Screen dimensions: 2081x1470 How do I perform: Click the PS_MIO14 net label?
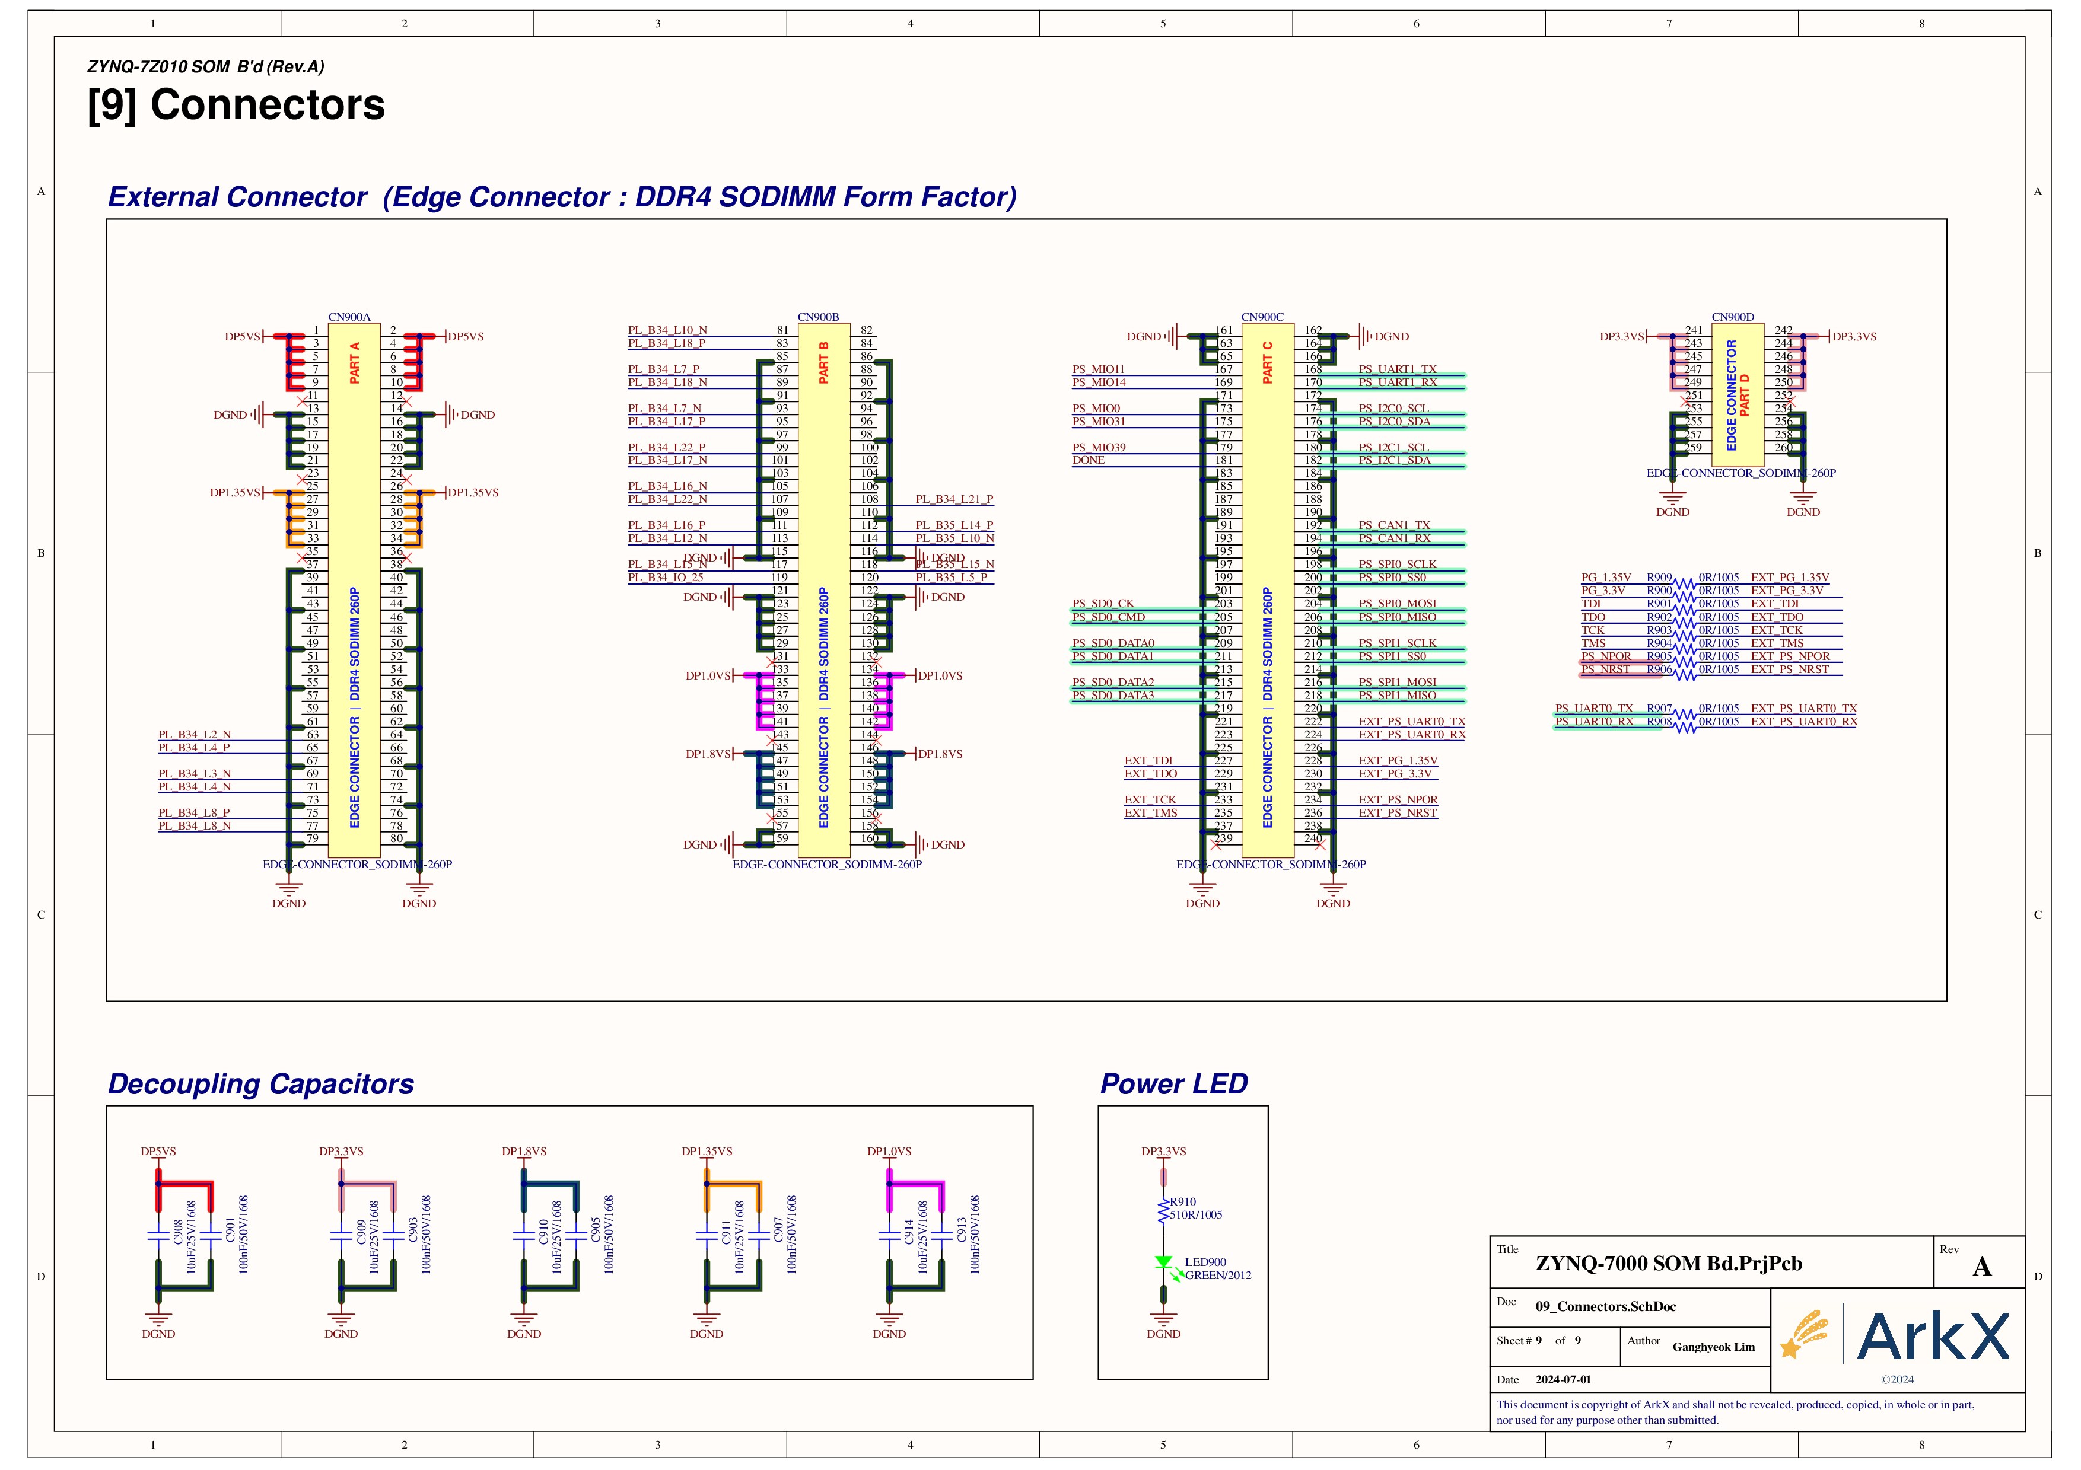pos(1099,382)
